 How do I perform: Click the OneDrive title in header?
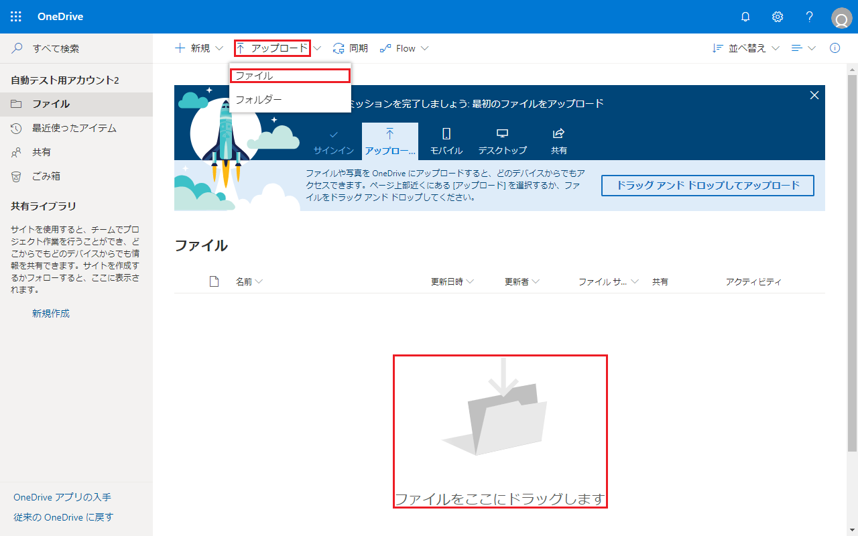60,17
